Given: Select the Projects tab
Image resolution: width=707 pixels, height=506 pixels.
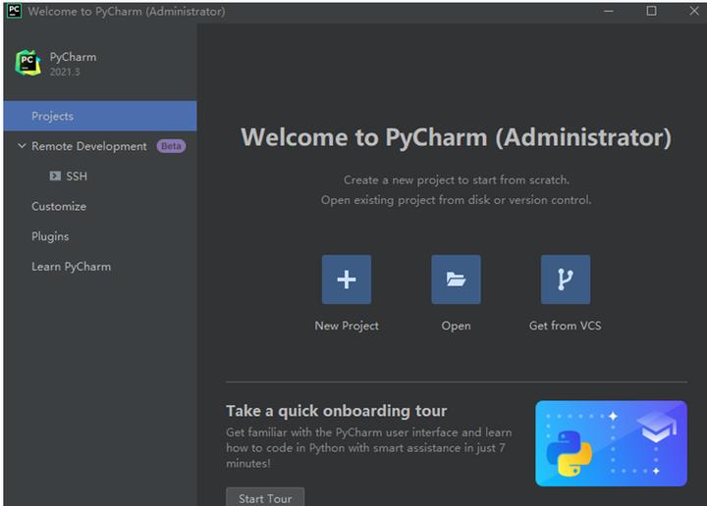Looking at the screenshot, I should click(x=100, y=116).
